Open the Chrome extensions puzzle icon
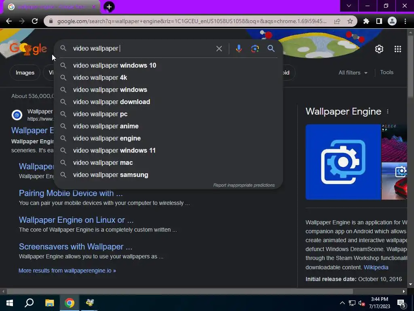The image size is (414, 311). pos(366,21)
